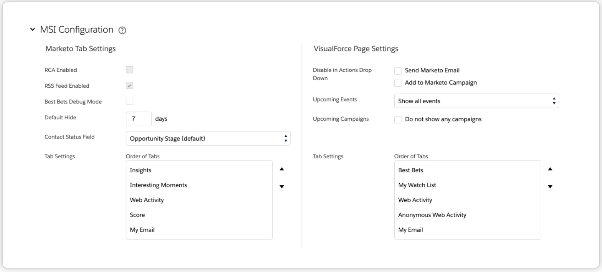Screen dimensions: 602x272
Task: Click the RSS Feed Enabled label
Action: click(x=67, y=86)
